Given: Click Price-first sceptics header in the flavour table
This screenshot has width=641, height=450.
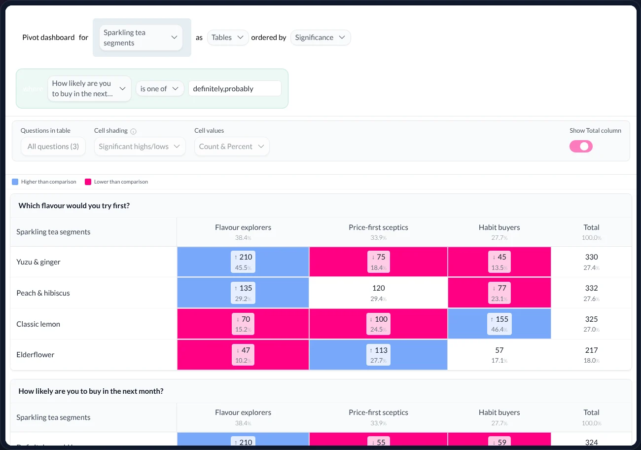Looking at the screenshot, I should point(378,227).
